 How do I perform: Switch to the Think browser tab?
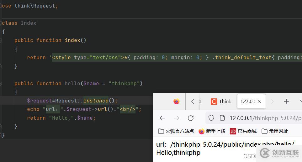(221, 102)
